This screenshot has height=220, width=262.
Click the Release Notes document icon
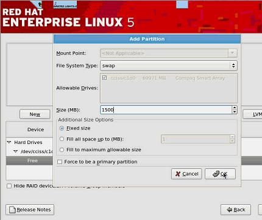click(x=13, y=210)
